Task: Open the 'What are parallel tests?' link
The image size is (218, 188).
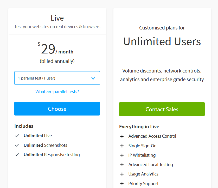Action: click(x=57, y=92)
